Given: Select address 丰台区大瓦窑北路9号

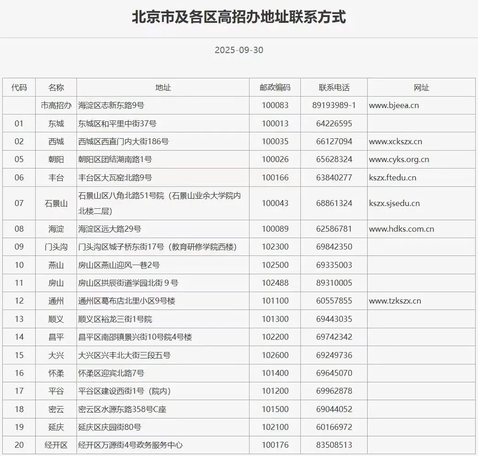Looking at the screenshot, I should pos(115,177).
